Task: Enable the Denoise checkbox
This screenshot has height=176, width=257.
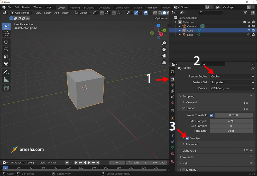Action: (187, 138)
